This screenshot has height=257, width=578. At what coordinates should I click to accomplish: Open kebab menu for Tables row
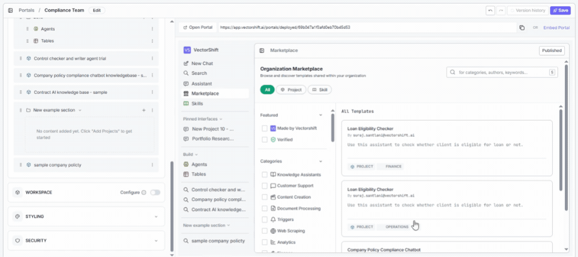click(x=152, y=41)
